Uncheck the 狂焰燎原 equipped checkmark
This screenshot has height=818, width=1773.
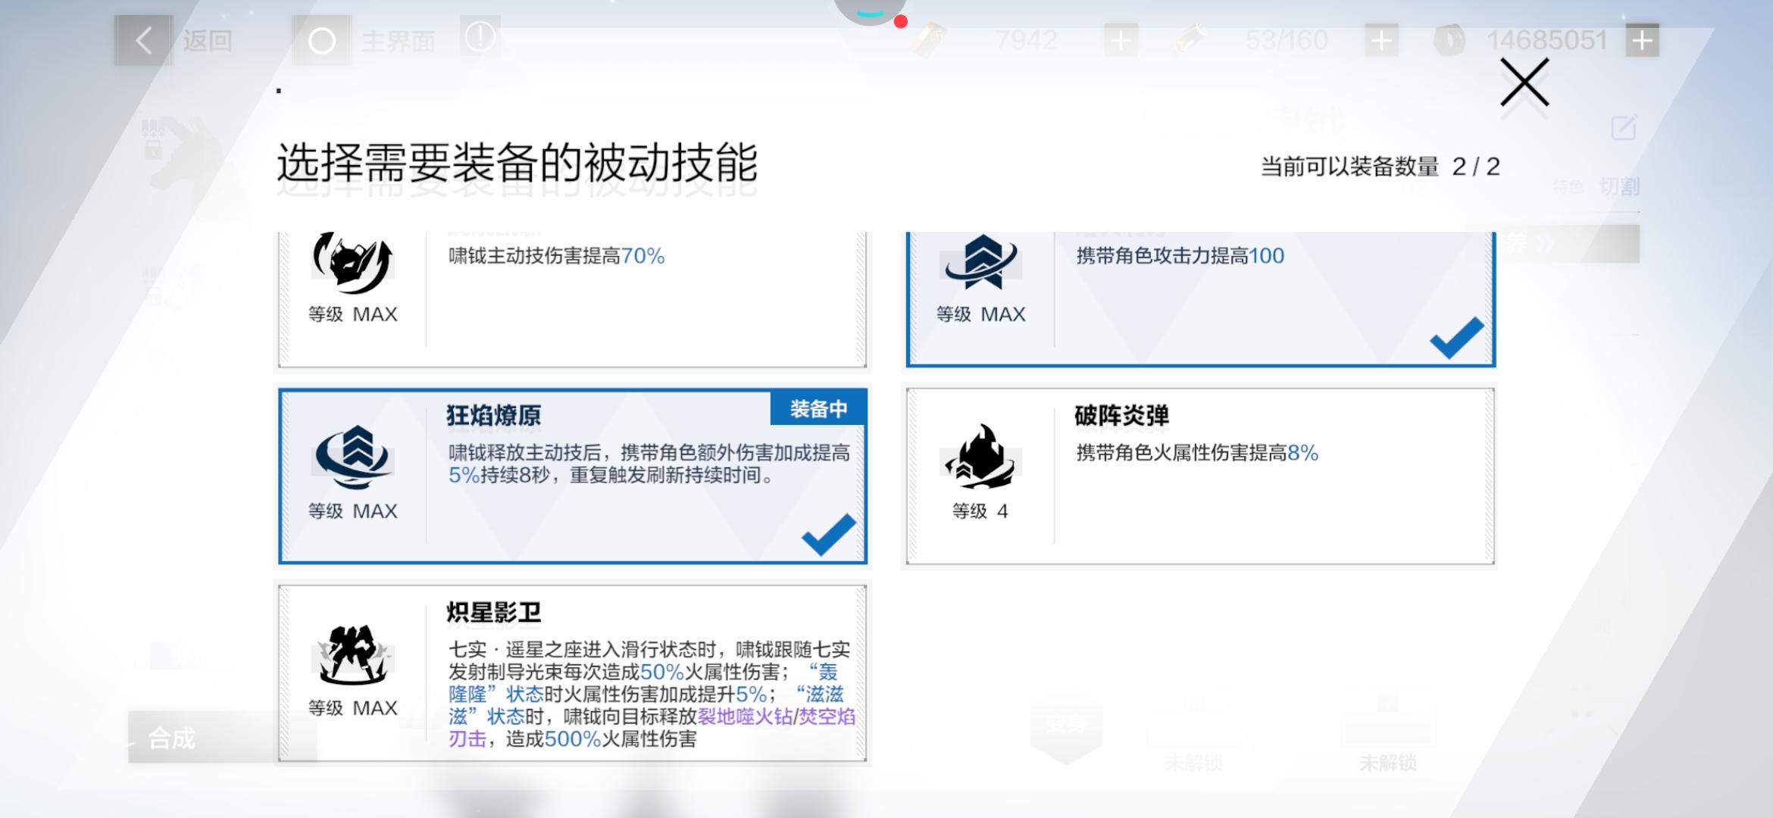coord(828,534)
